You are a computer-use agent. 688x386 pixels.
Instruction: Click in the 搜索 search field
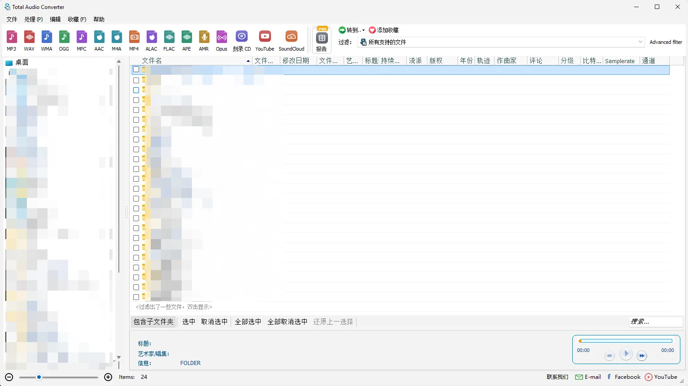(x=656, y=322)
